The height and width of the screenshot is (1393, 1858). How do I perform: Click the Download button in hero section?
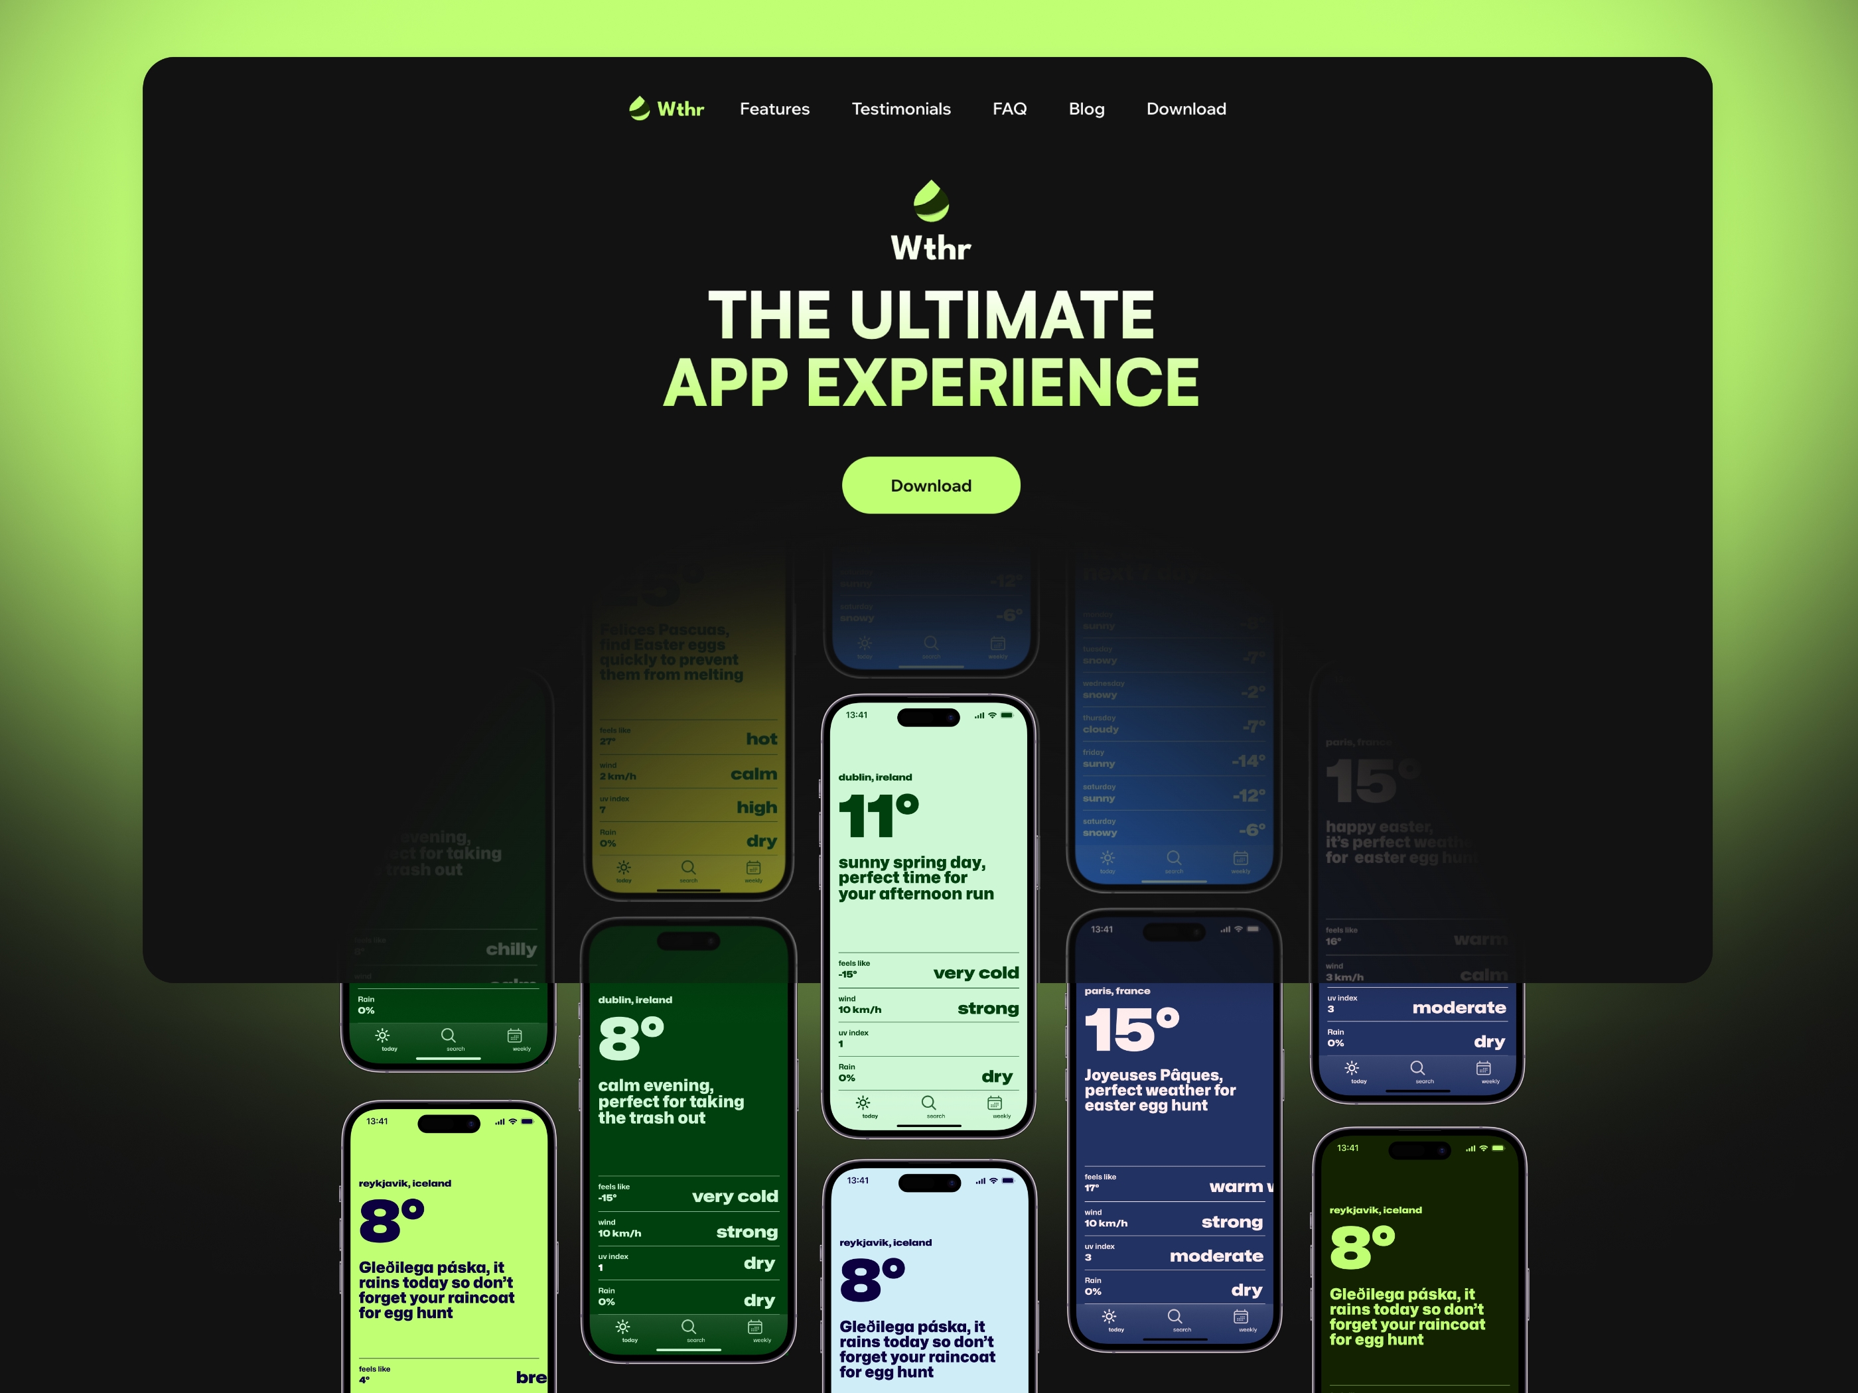pyautogui.click(x=930, y=484)
